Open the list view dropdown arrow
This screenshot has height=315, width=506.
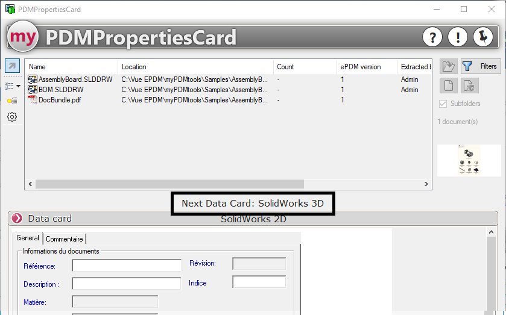point(19,86)
